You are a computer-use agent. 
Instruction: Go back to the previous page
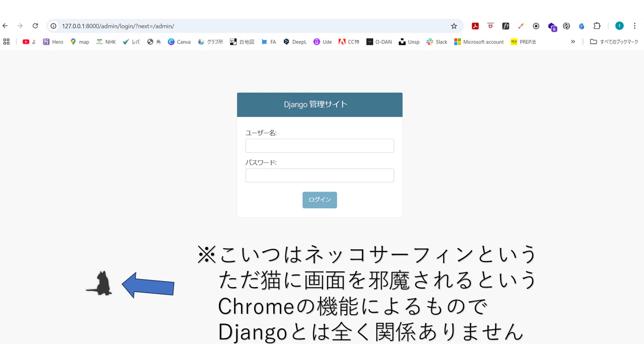click(6, 26)
